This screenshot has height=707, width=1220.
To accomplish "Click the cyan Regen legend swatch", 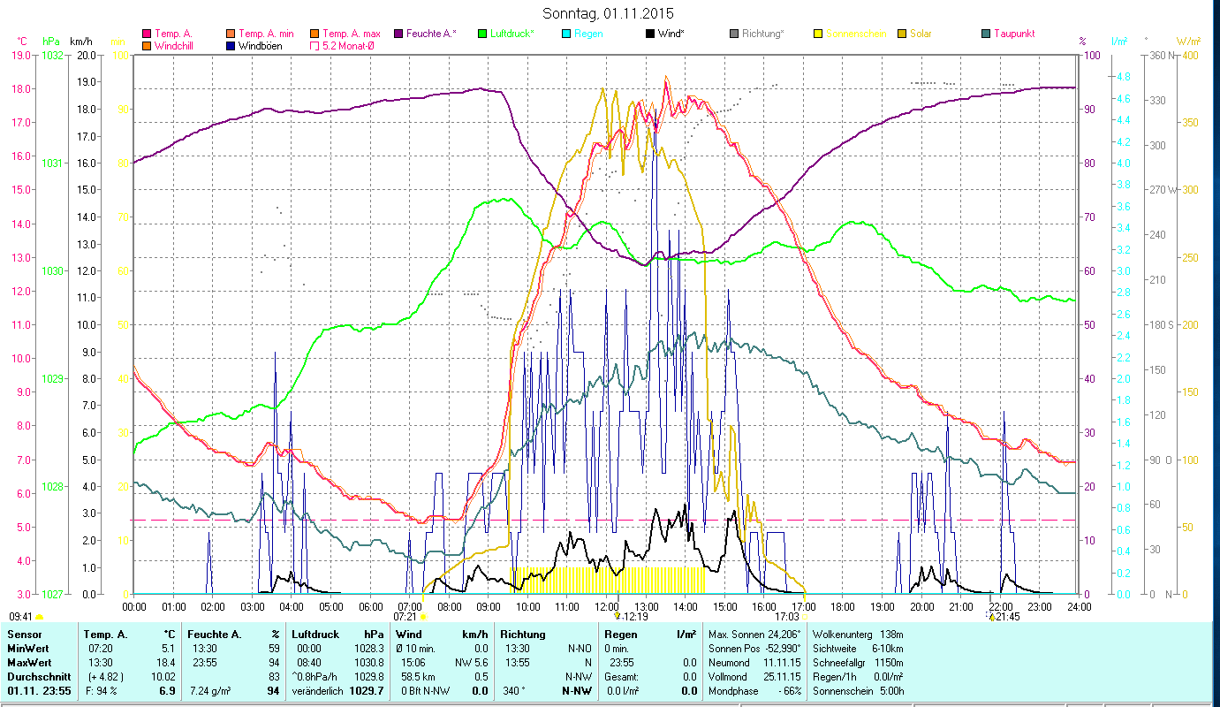I will (566, 34).
